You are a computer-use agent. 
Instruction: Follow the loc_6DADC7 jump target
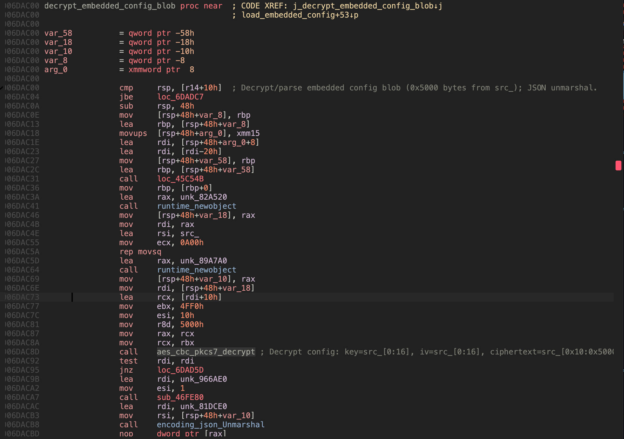coord(180,97)
